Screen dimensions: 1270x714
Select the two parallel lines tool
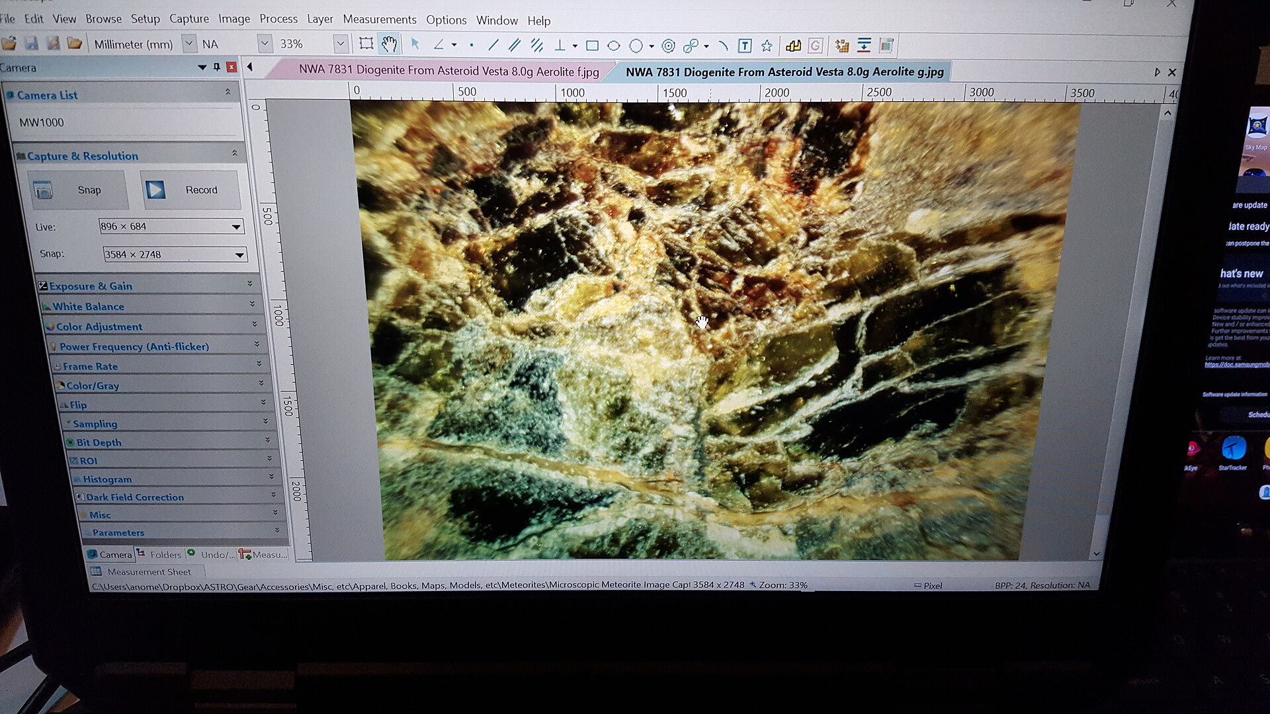[514, 45]
